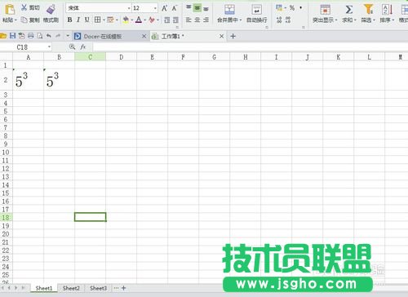Expand the font color dropdown arrow
This screenshot has width=408, height=297.
pos(145,20)
